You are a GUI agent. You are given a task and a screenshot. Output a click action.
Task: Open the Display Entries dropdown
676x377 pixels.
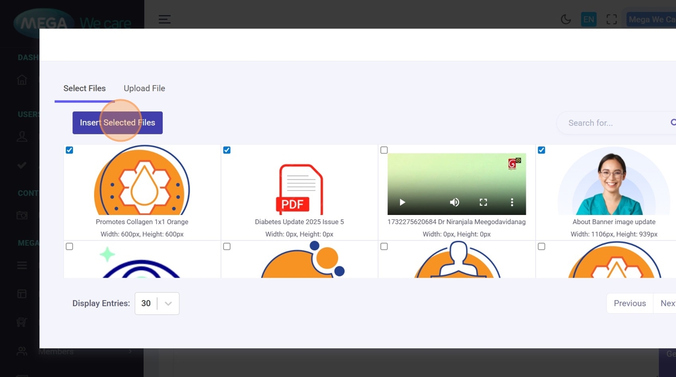[157, 304]
